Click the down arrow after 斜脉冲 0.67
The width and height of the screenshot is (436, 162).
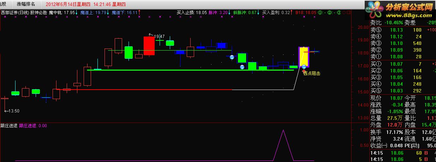(259, 12)
